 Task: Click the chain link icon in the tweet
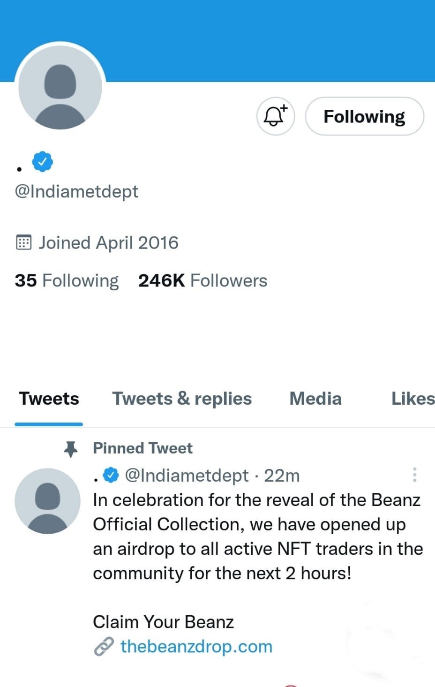(x=104, y=647)
